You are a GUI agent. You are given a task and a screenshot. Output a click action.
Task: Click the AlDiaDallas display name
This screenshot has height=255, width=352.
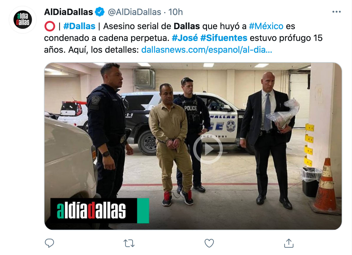click(x=68, y=12)
